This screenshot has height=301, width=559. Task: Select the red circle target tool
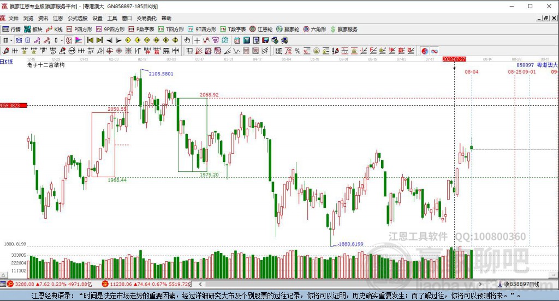[110, 51]
